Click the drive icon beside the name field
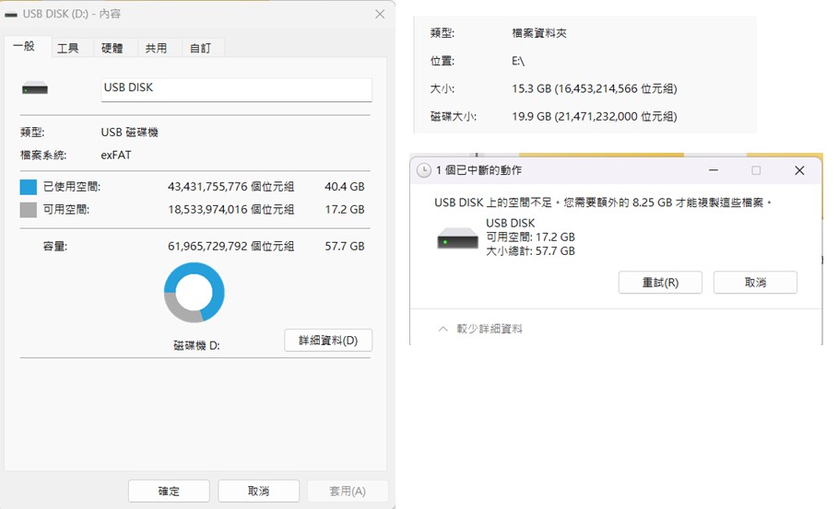Image resolution: width=838 pixels, height=509 pixels. tap(35, 89)
